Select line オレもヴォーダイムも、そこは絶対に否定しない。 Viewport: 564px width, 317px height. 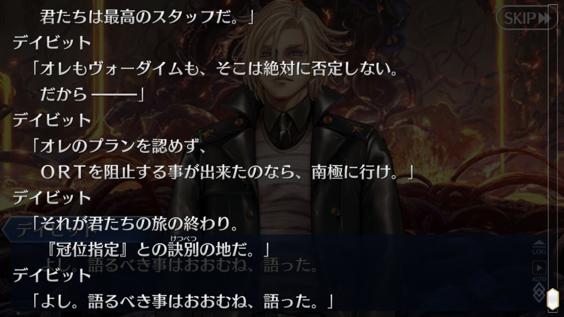(x=215, y=70)
